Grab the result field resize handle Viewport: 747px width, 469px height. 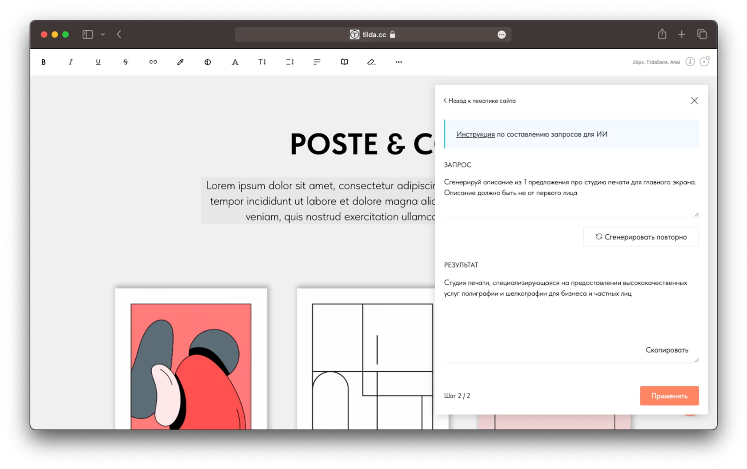pyautogui.click(x=696, y=360)
